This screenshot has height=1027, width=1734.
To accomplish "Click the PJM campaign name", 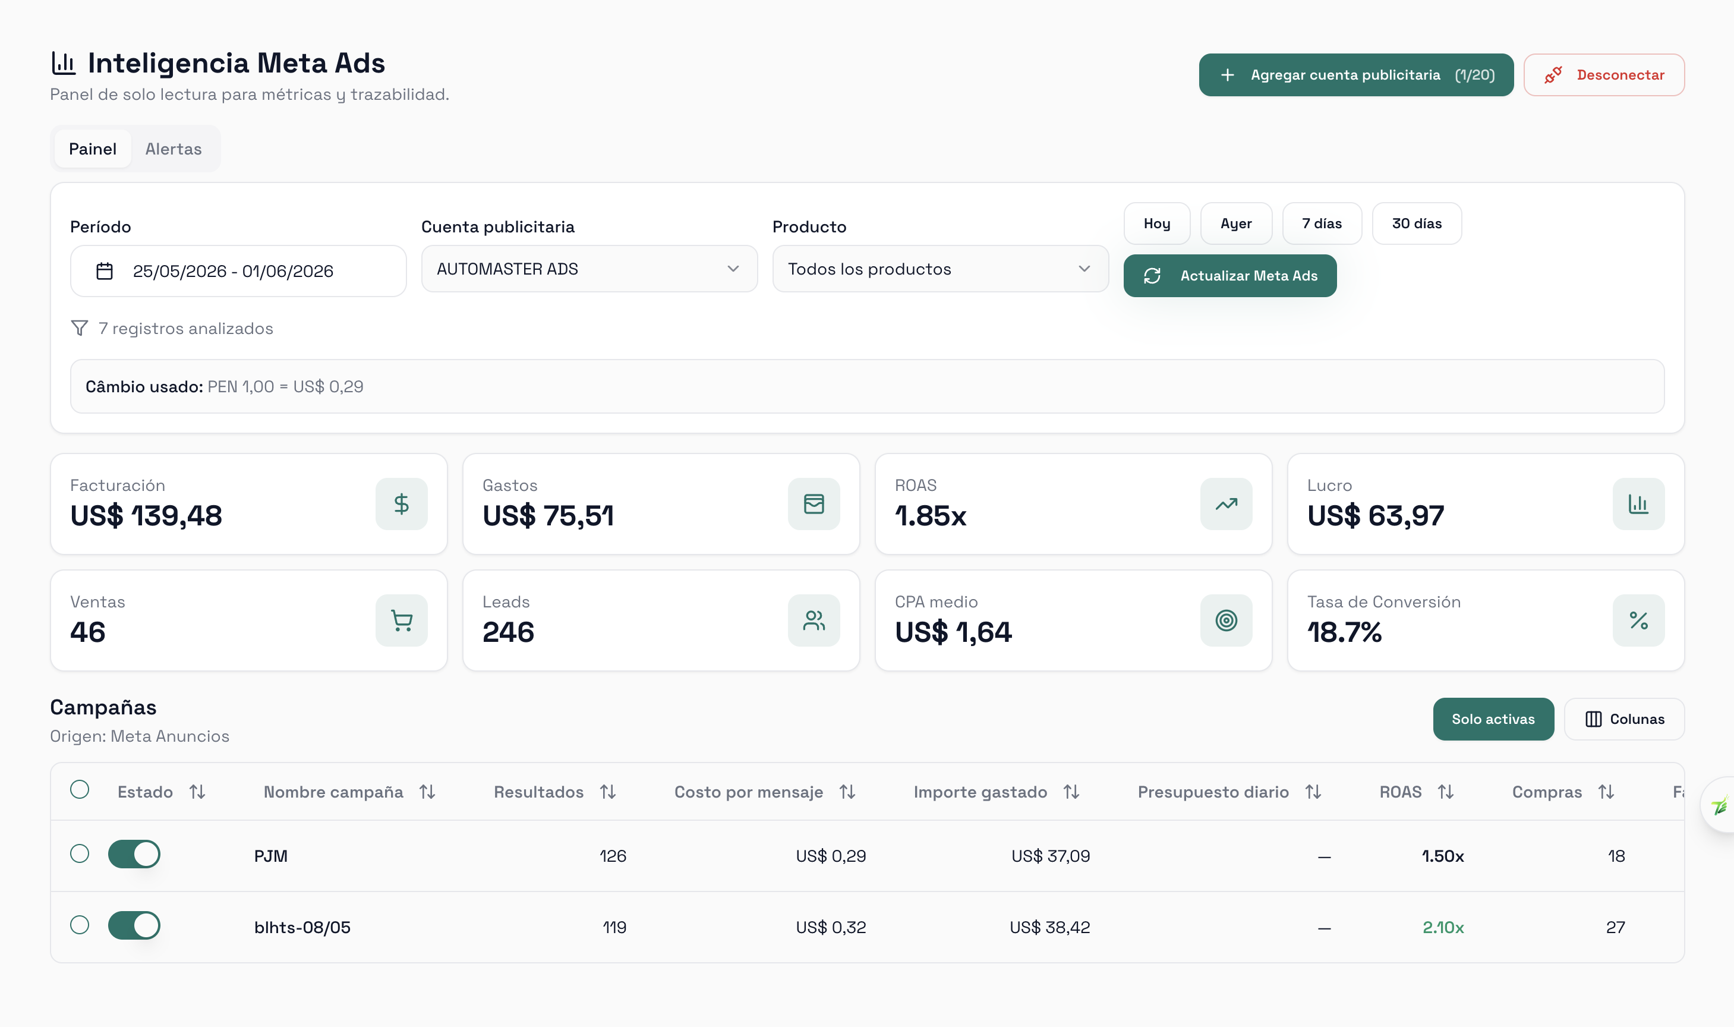I will point(270,856).
